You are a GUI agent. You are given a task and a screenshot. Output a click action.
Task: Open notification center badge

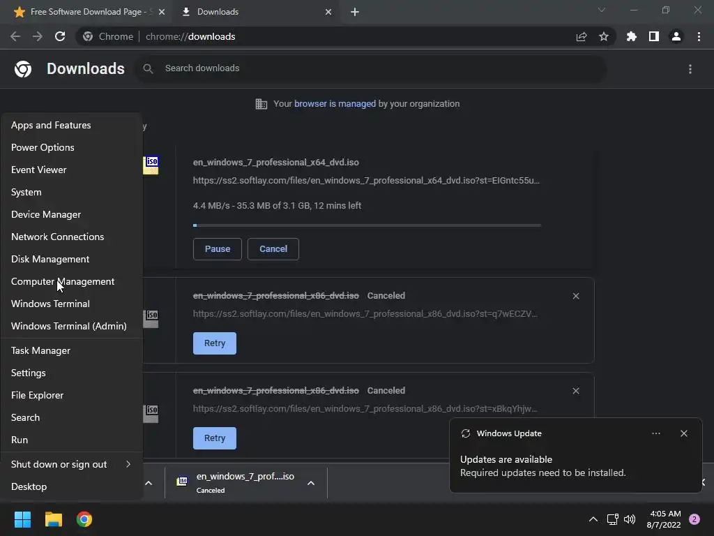click(x=694, y=519)
